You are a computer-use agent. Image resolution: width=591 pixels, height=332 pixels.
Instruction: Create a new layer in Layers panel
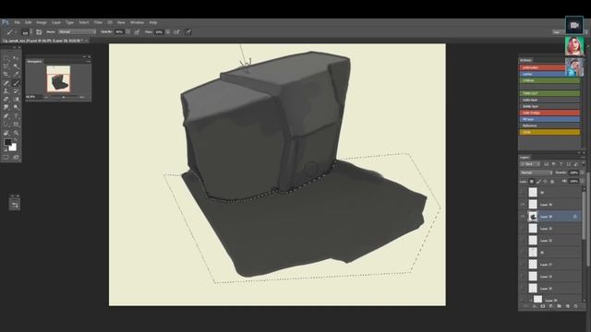(568, 306)
